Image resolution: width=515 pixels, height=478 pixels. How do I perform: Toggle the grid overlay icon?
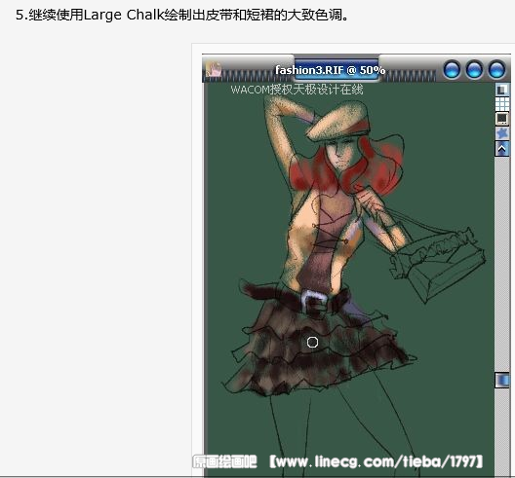[x=502, y=104]
